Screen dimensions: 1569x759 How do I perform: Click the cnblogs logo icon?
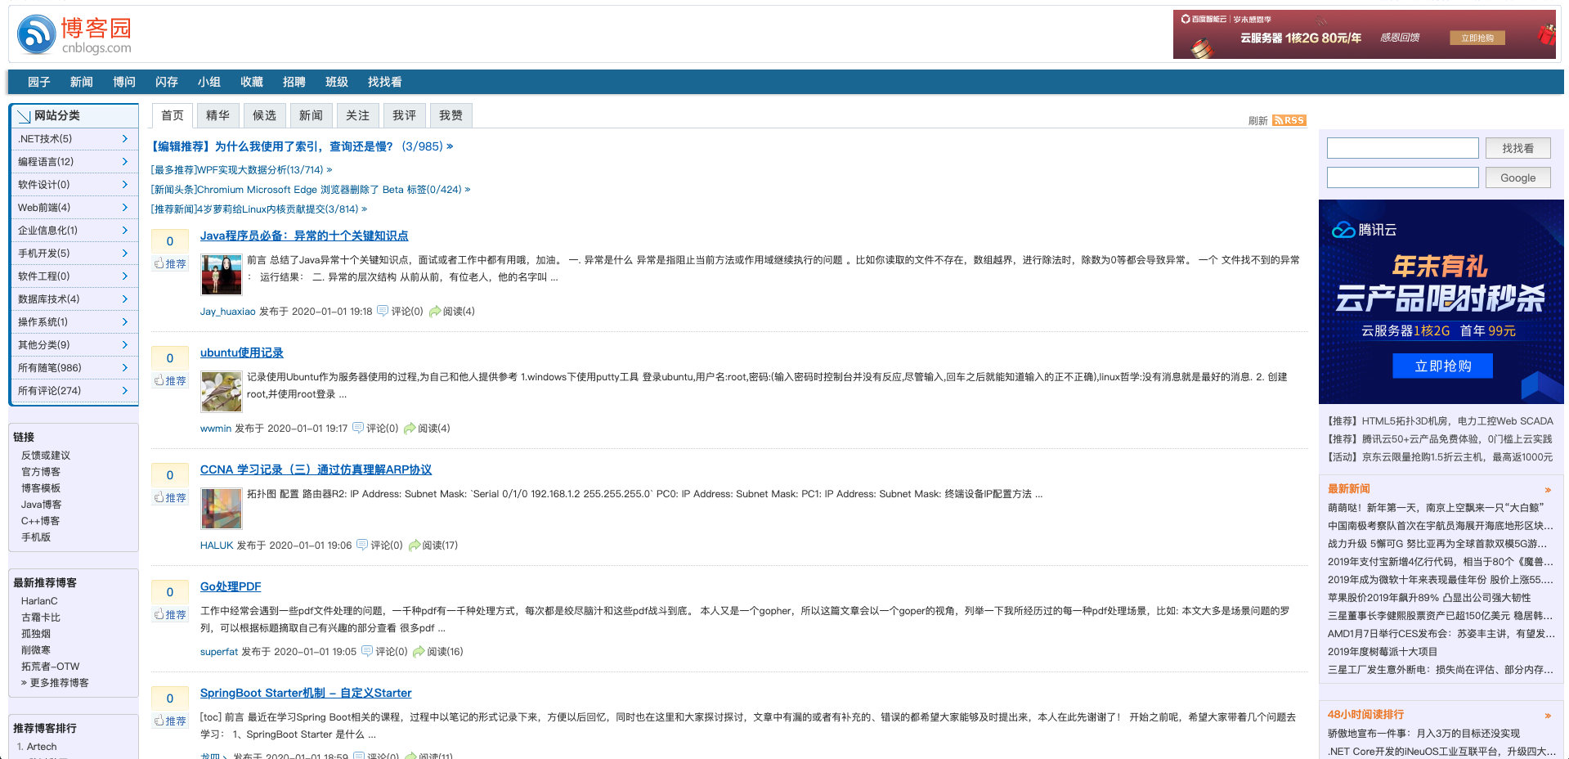36,34
